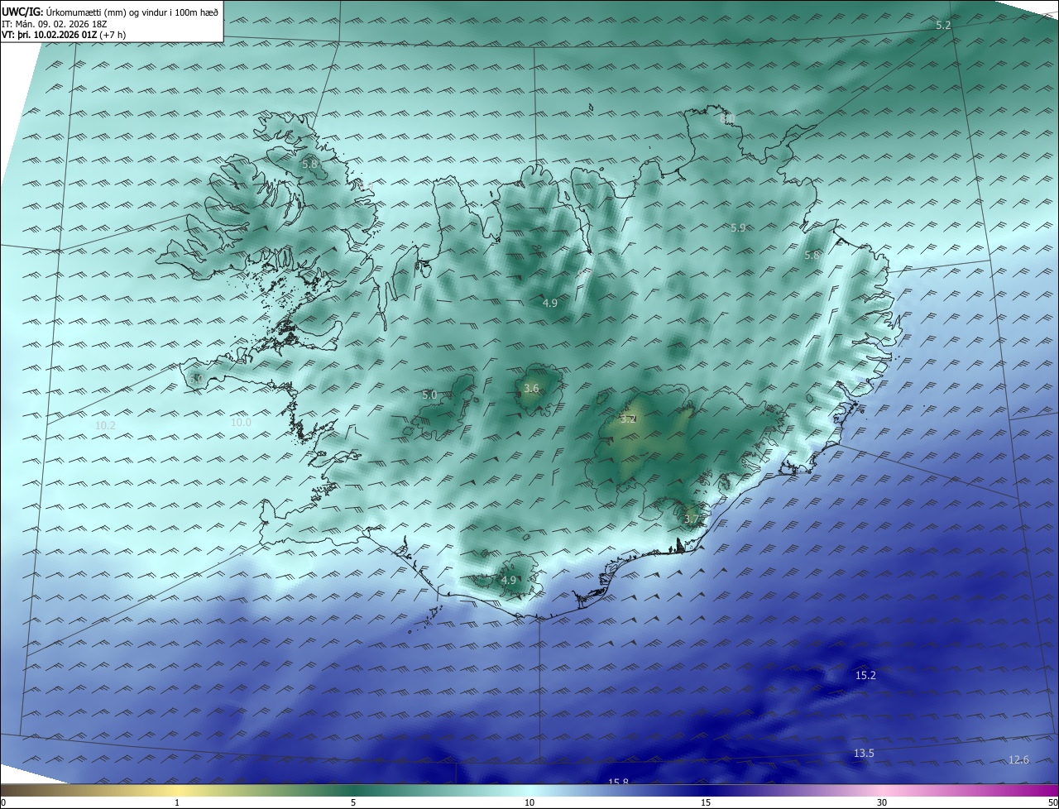The height and width of the screenshot is (809, 1059).
Task: Select the 3.6 value on the glacier
Action: pyautogui.click(x=531, y=388)
